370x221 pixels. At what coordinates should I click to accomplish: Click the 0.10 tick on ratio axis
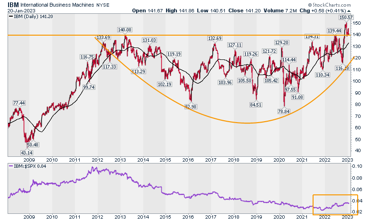coord(357,166)
